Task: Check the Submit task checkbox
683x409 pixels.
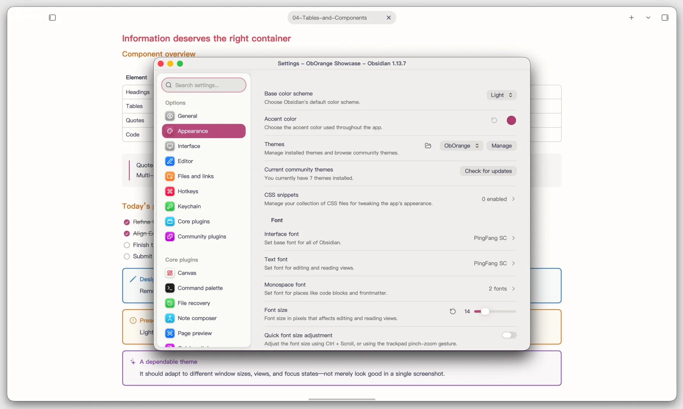Action: tap(127, 256)
